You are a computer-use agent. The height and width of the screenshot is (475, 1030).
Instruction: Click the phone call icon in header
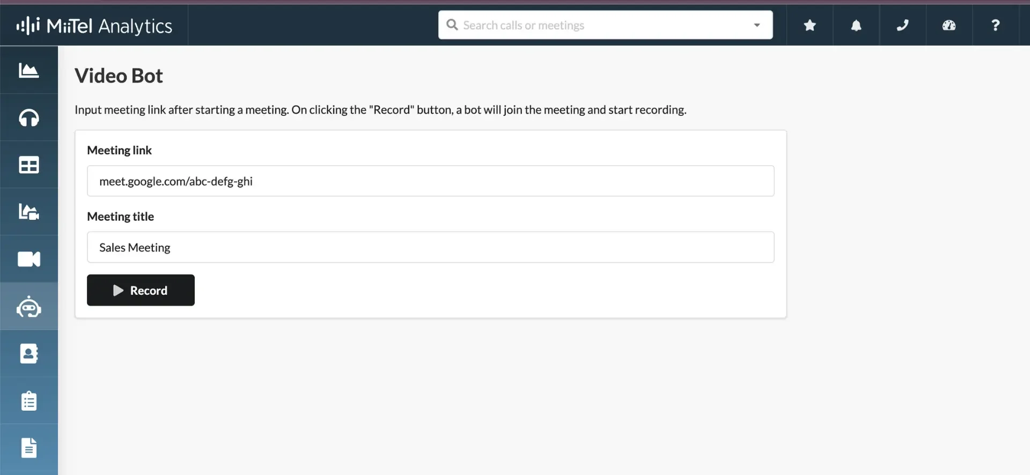coord(903,25)
